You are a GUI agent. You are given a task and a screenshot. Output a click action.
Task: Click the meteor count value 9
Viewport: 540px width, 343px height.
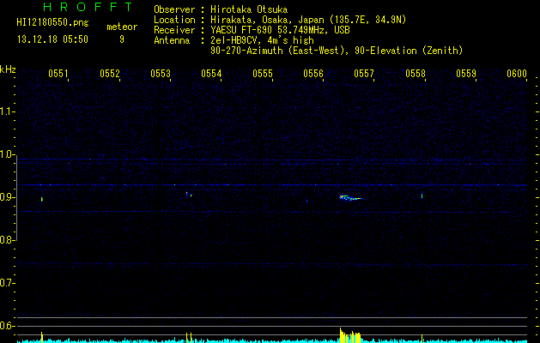(122, 39)
